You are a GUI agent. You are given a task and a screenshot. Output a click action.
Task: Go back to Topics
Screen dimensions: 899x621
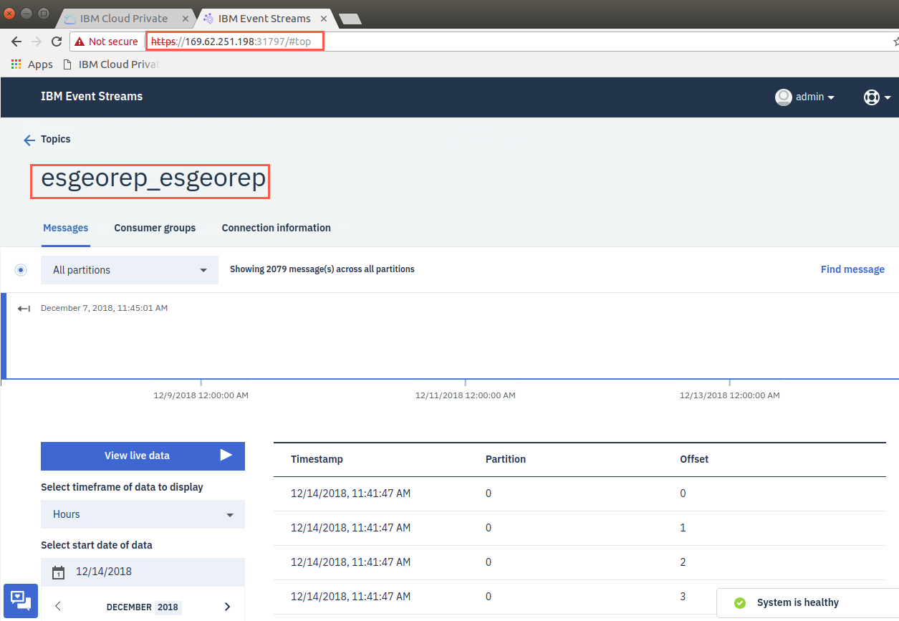[55, 139]
